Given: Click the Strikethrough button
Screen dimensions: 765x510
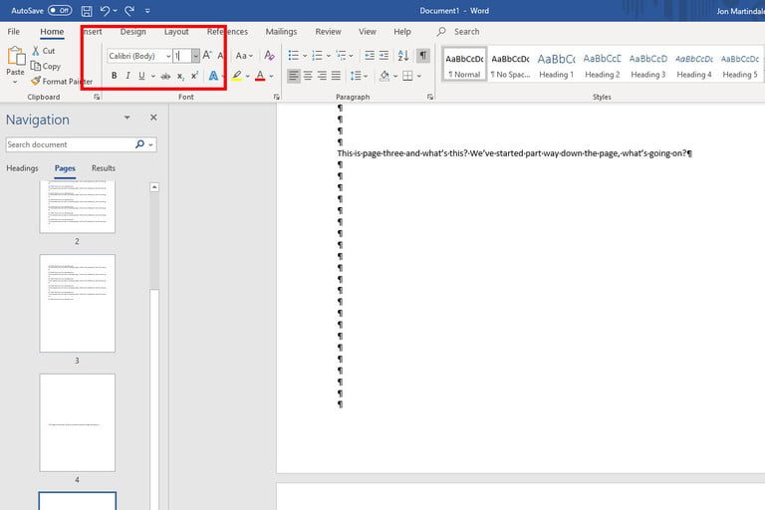Looking at the screenshot, I should tap(164, 76).
